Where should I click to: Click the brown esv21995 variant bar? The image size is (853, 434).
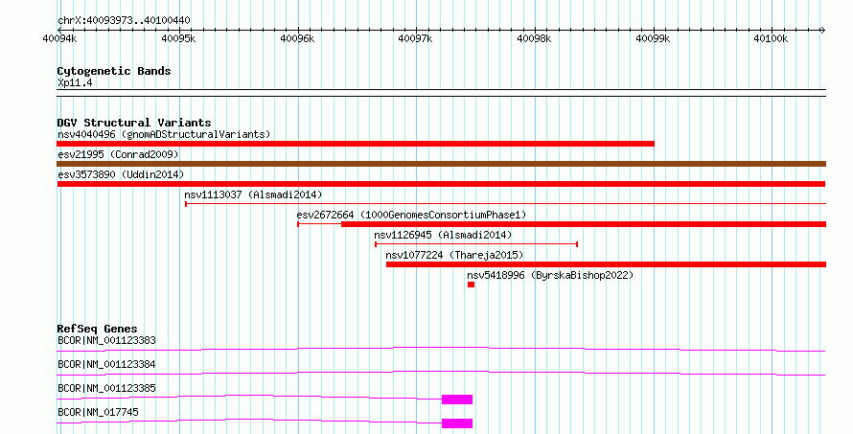[x=441, y=164]
